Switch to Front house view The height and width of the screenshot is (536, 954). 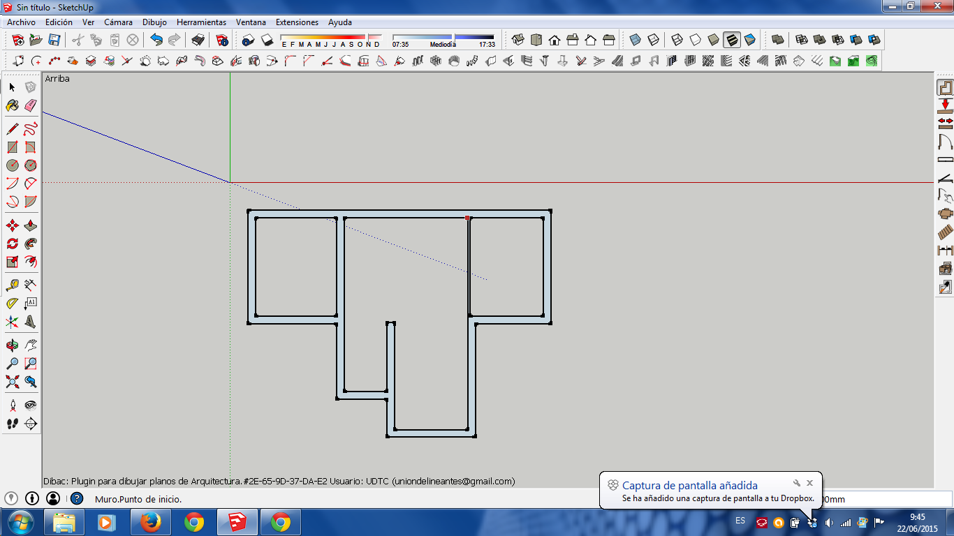555,40
